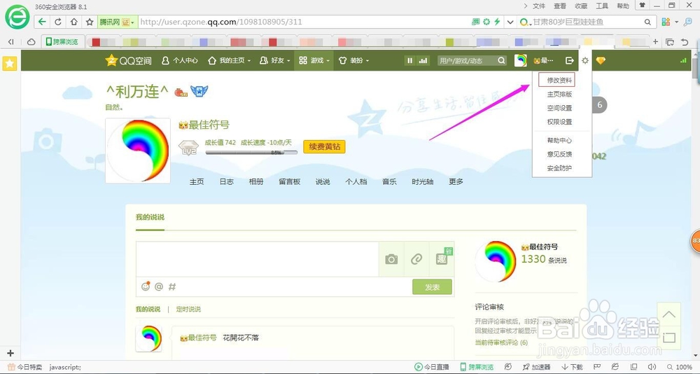
Task: Open the 加速器 accelerator in the status bar
Action: click(537, 367)
